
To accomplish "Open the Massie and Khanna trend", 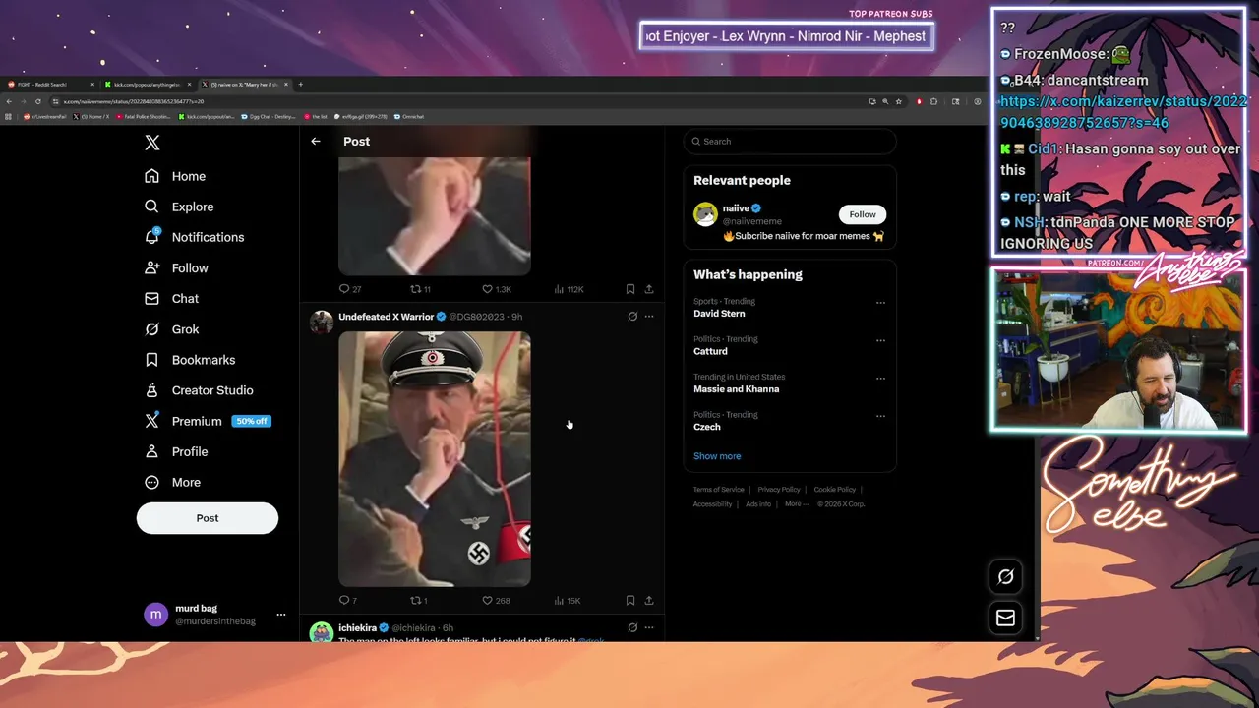I will coord(736,389).
